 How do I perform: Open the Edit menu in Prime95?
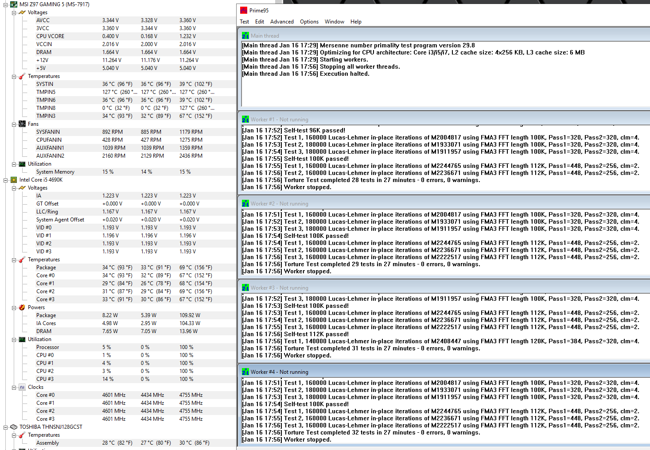pos(260,22)
